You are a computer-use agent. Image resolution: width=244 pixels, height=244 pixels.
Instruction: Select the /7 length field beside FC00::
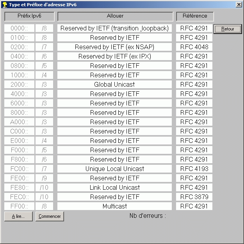click(44, 169)
